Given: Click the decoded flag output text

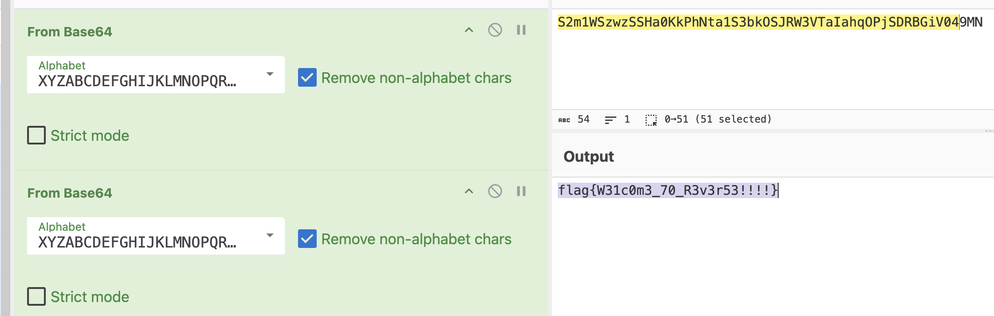Looking at the screenshot, I should point(668,190).
